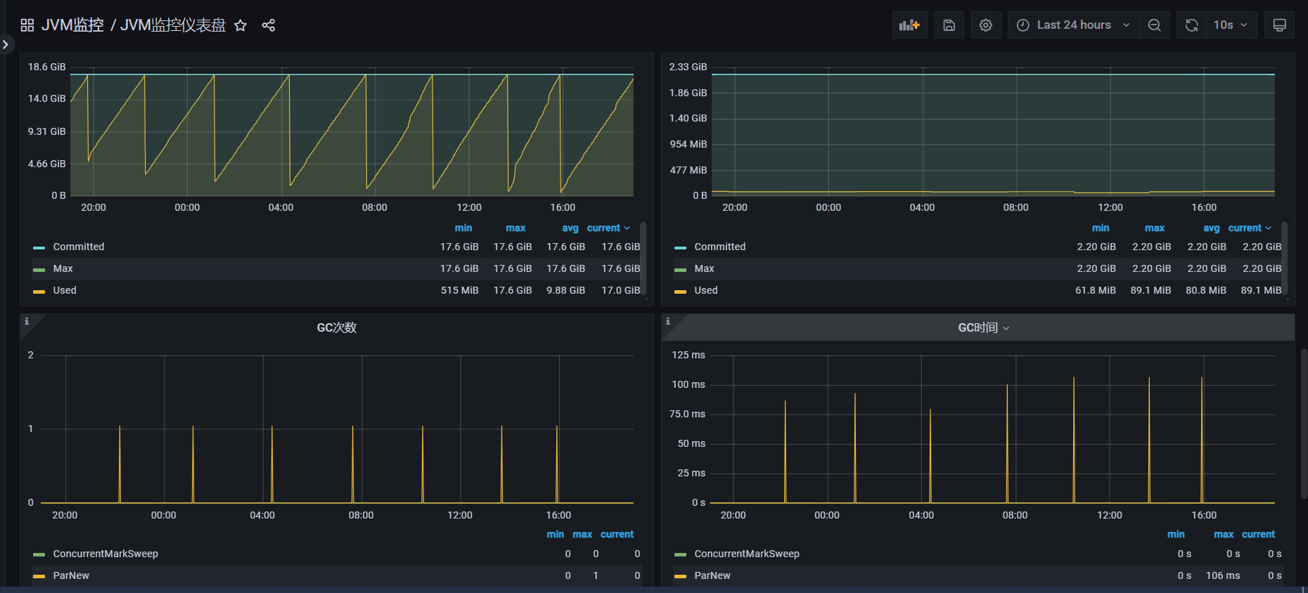The height and width of the screenshot is (593, 1308).
Task: Click left heap legend scrollbar
Action: (x=643, y=258)
